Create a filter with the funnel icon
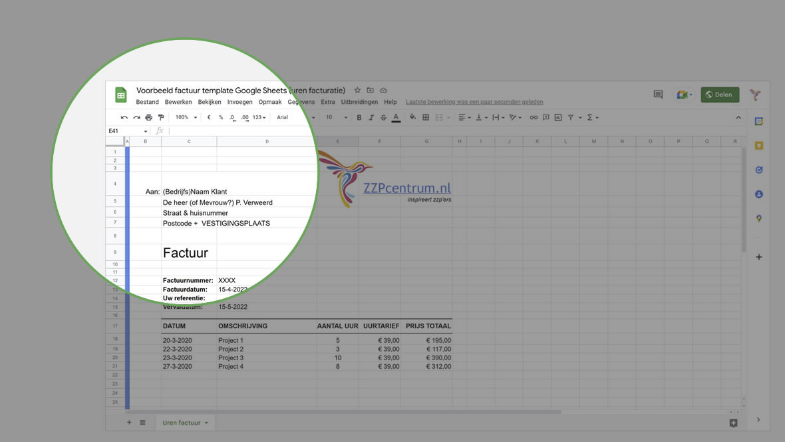 pyautogui.click(x=569, y=117)
